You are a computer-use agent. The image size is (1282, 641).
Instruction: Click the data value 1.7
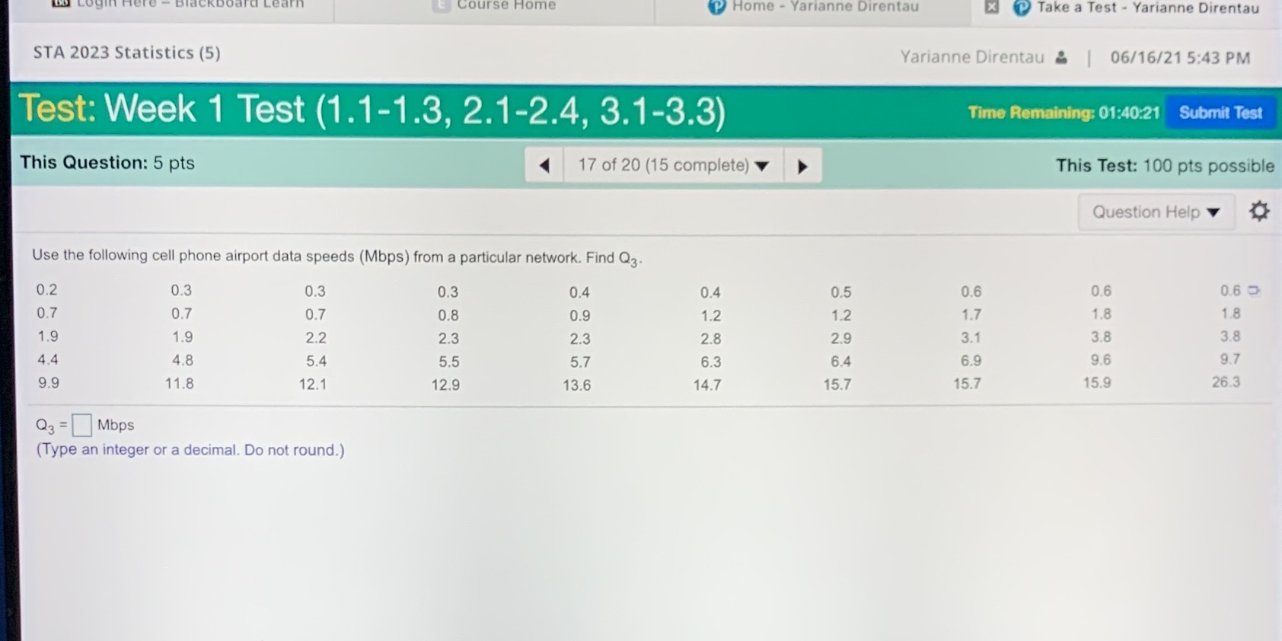click(x=971, y=314)
